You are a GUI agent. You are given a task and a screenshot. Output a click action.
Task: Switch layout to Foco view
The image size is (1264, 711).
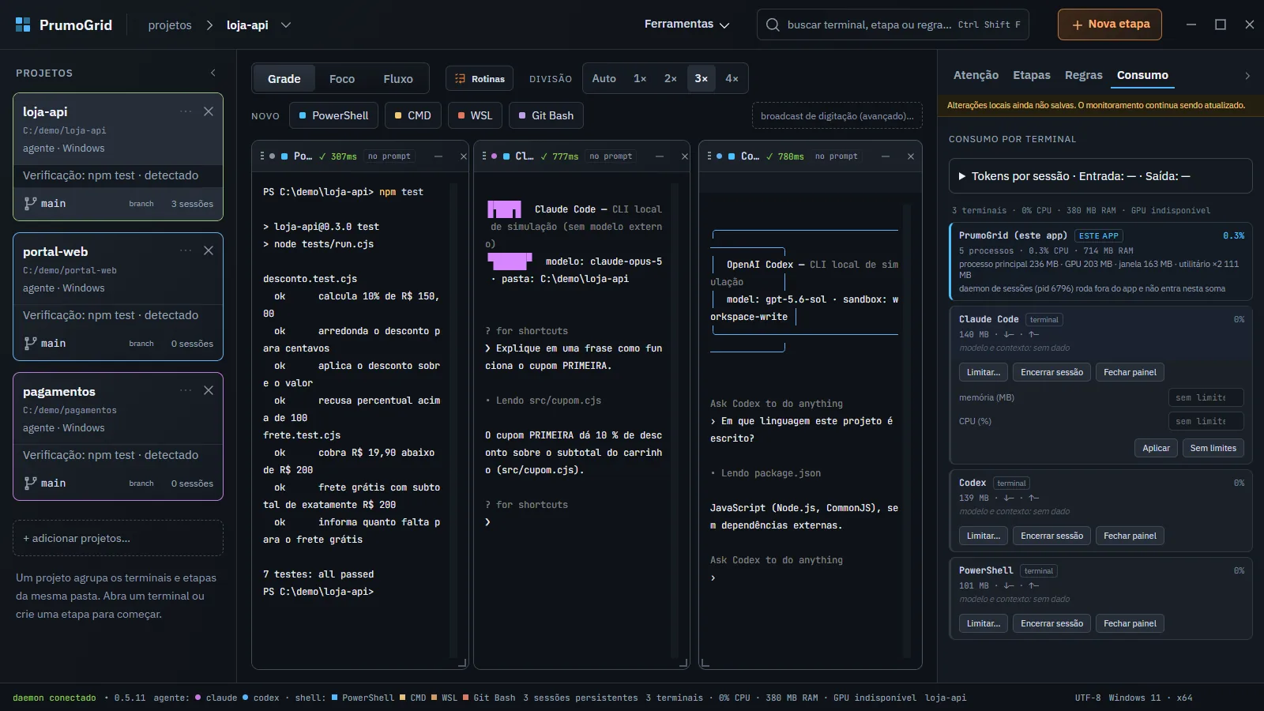[342, 78]
